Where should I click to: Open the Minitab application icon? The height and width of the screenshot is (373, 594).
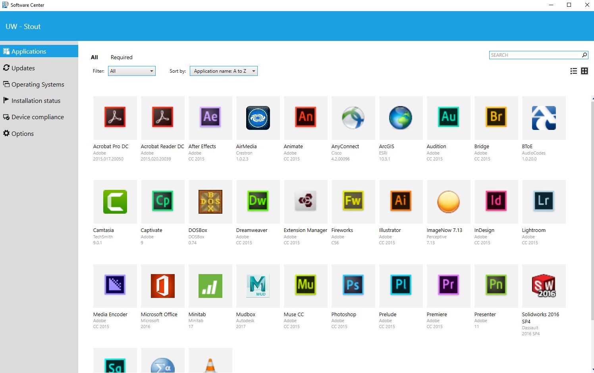210,286
